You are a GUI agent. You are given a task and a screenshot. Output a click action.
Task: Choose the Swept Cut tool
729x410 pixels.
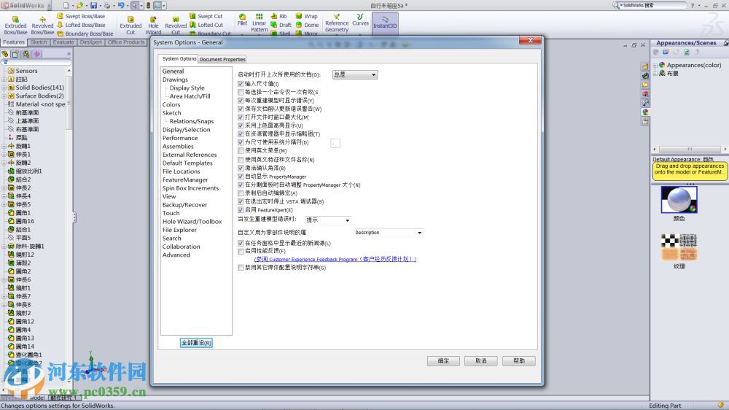(206, 16)
